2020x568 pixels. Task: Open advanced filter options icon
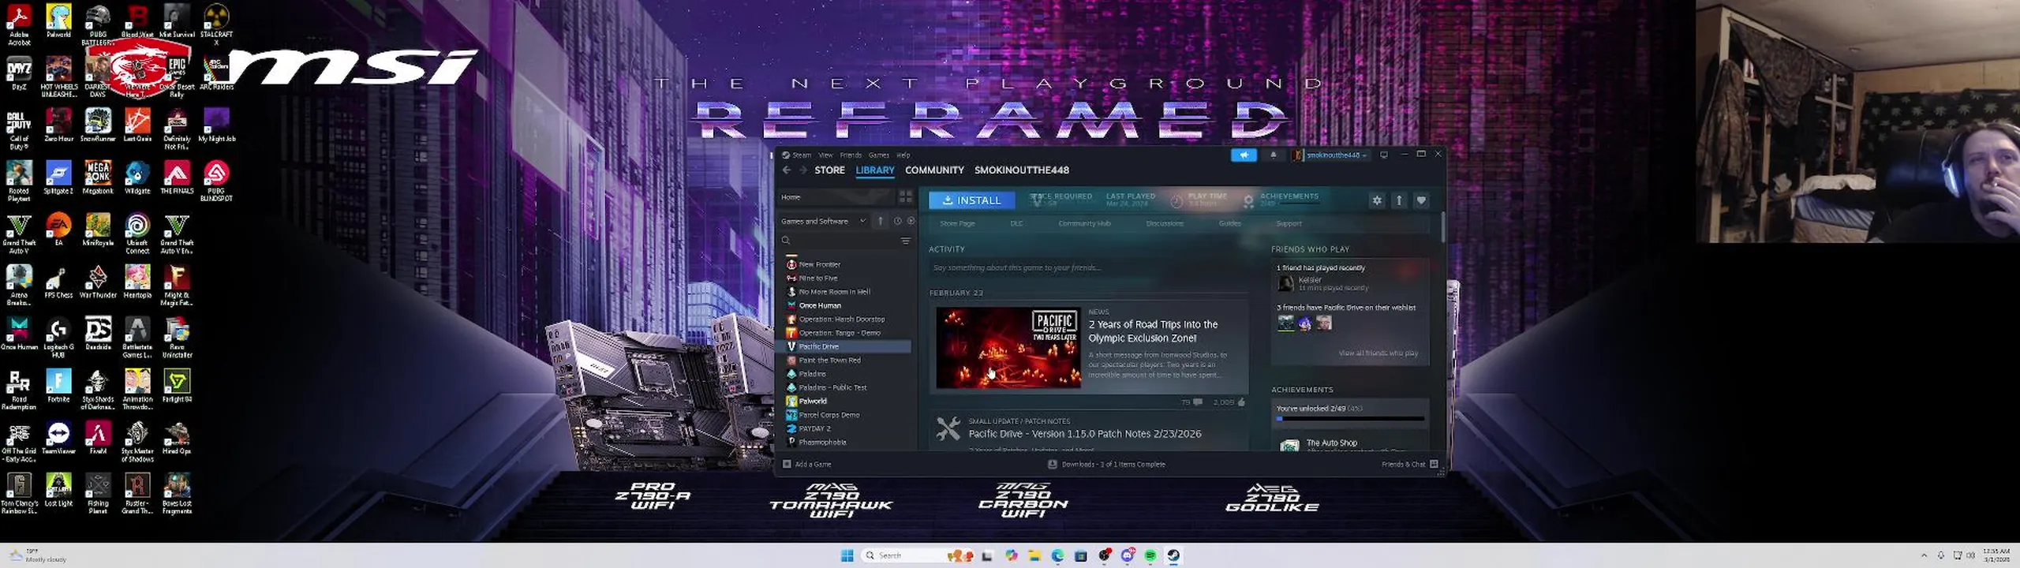point(905,241)
